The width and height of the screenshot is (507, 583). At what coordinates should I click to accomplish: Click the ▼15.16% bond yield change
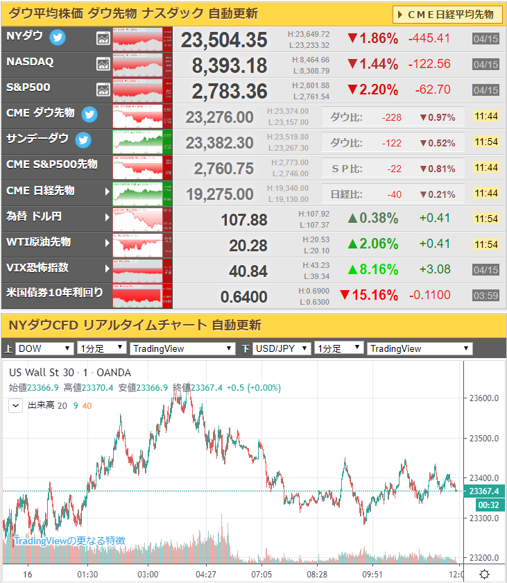click(x=369, y=295)
